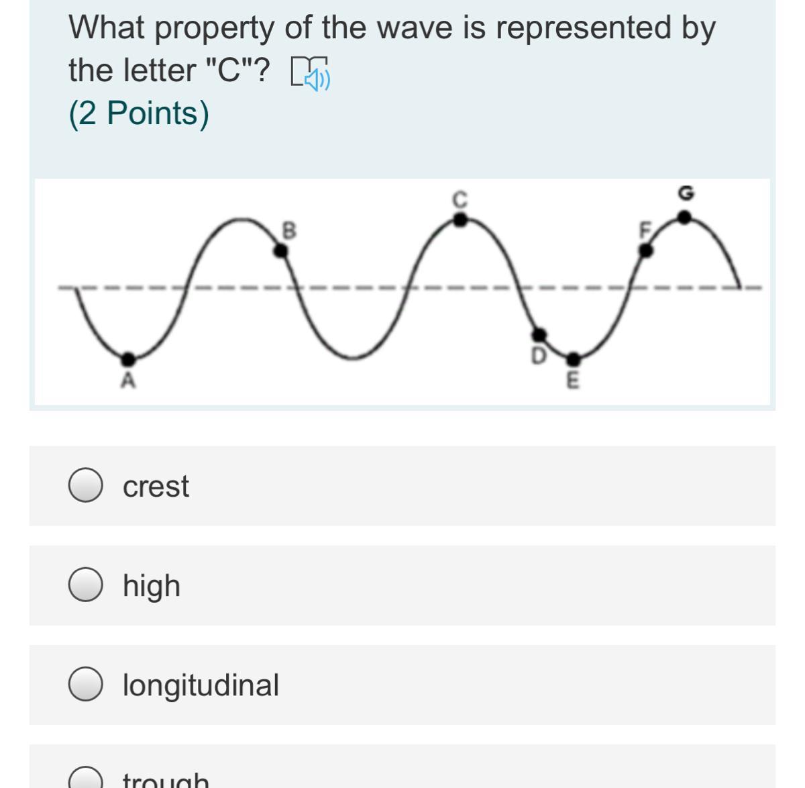Click point D dot on the wave
The image size is (805, 788).
539,334
